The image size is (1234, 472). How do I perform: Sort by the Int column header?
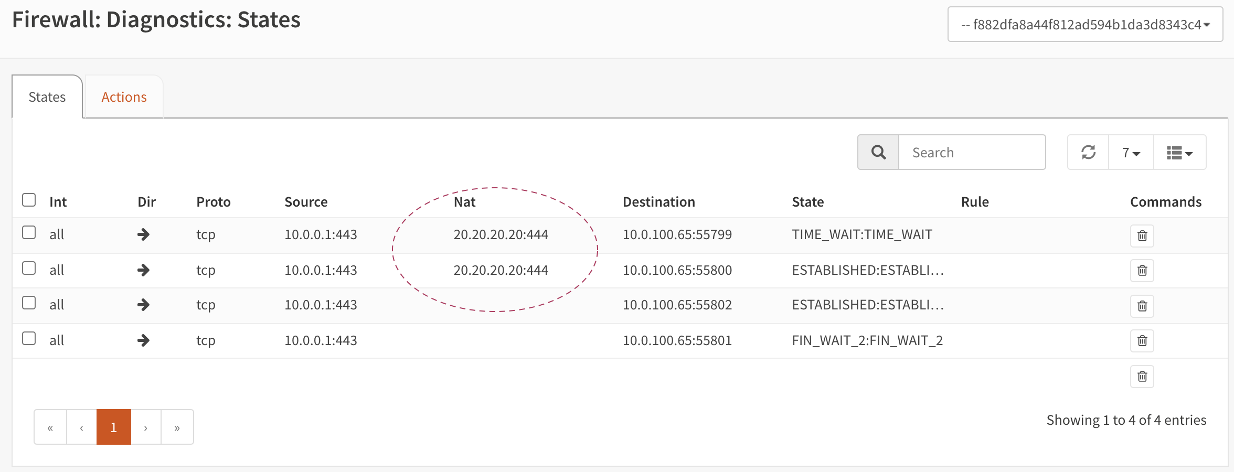pyautogui.click(x=58, y=202)
